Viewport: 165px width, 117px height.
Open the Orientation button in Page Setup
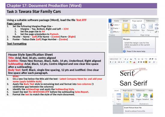click(x=135, y=28)
